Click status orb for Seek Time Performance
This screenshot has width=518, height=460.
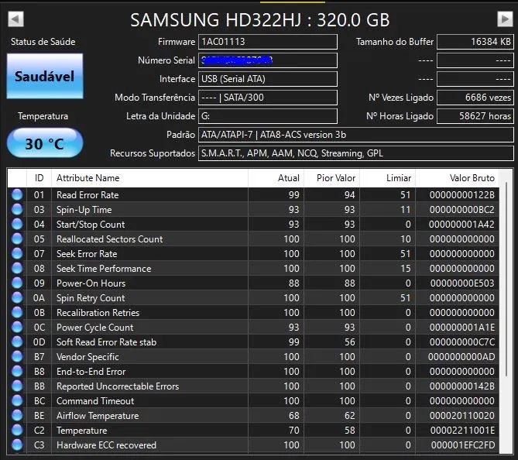click(17, 268)
